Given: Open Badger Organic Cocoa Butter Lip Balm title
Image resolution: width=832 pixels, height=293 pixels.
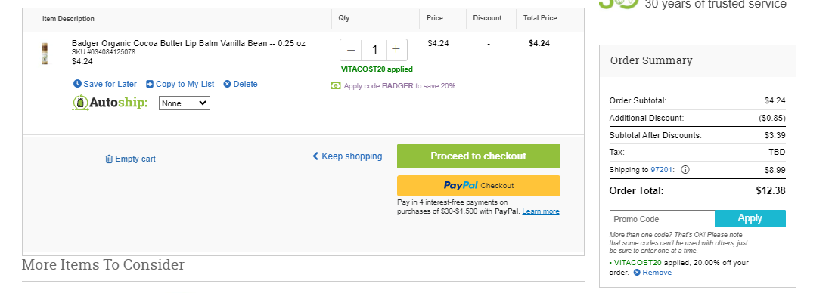Looking at the screenshot, I should point(188,44).
